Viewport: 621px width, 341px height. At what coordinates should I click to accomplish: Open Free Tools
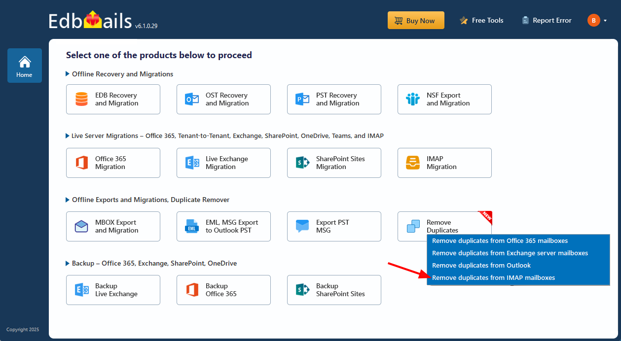(x=481, y=20)
